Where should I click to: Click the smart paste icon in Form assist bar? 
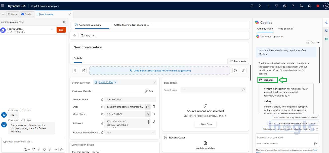click(x=84, y=70)
